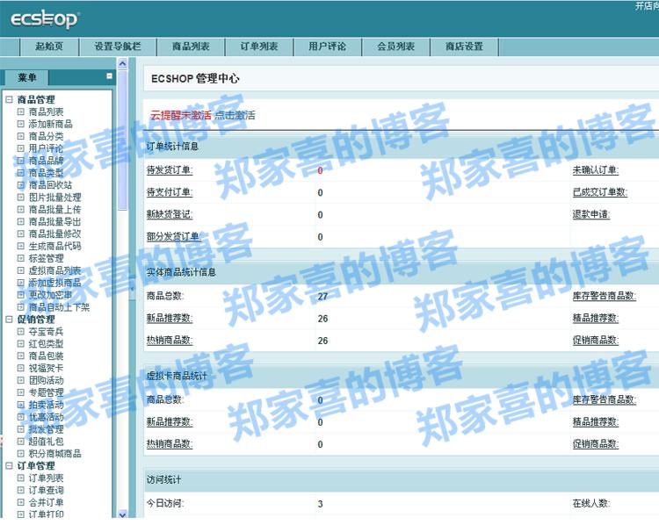Click the node icon beside 图片批量处理

pos(20,197)
